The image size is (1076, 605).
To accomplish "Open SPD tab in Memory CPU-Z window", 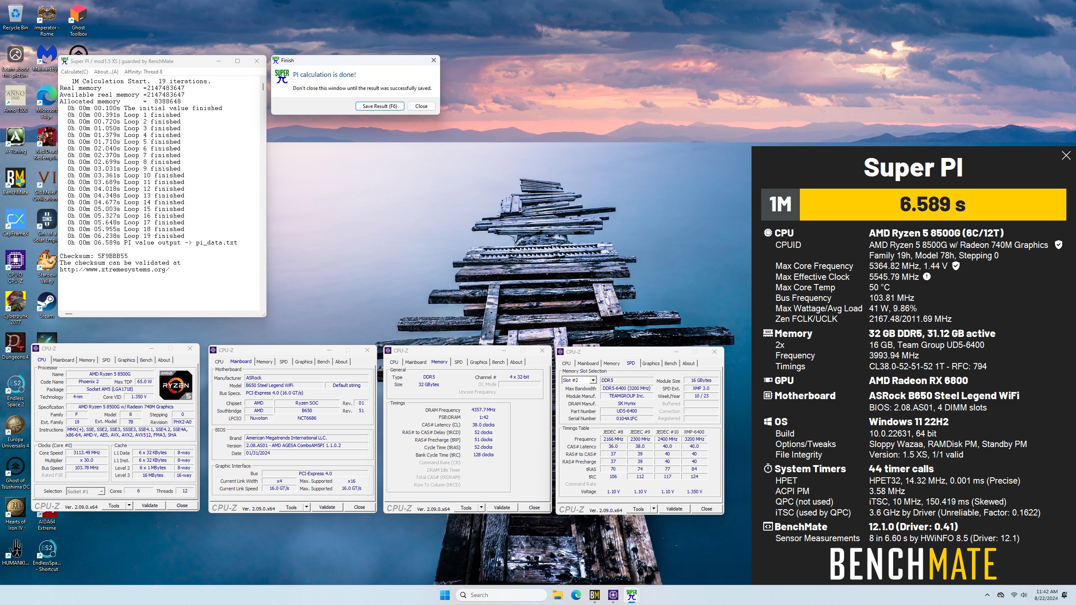I will pyautogui.click(x=458, y=362).
